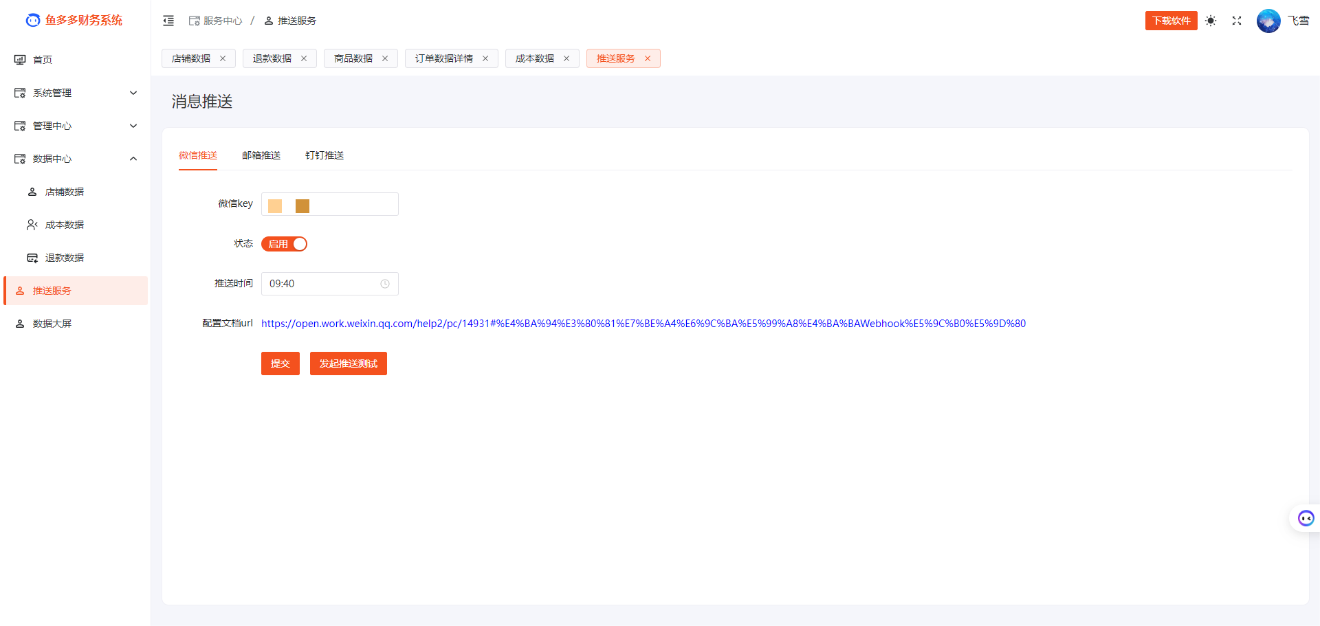Expand the 管理中心 menu
1320x626 pixels.
pyautogui.click(x=76, y=126)
